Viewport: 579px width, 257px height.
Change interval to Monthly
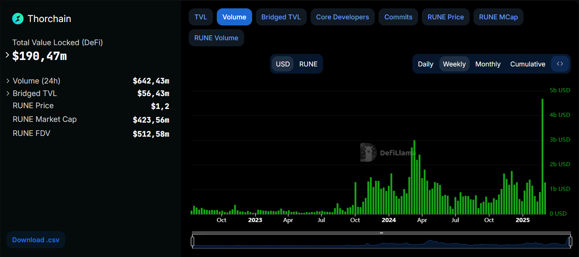(x=488, y=64)
